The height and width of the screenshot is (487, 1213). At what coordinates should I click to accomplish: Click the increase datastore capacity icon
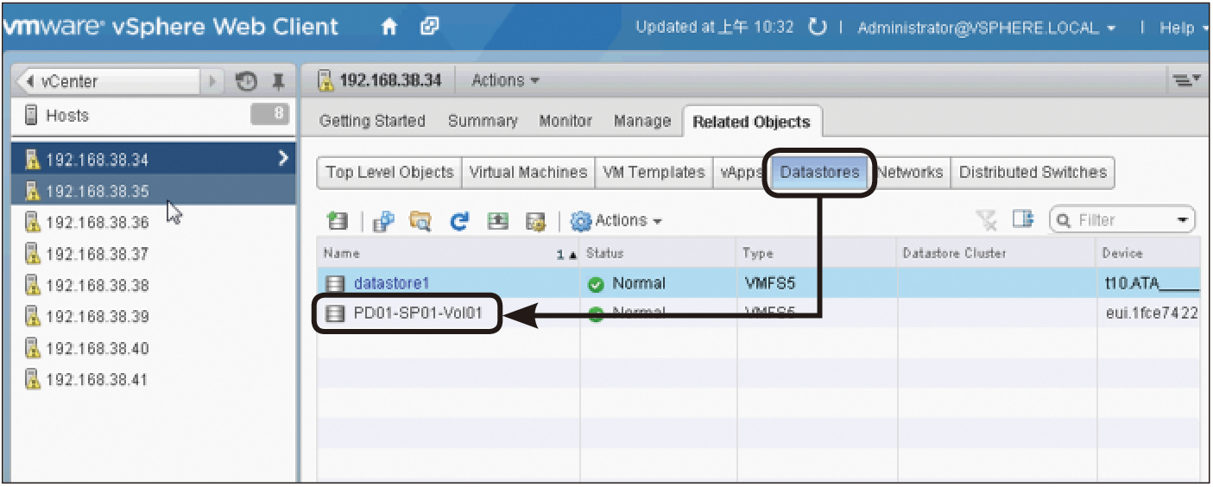(x=497, y=221)
